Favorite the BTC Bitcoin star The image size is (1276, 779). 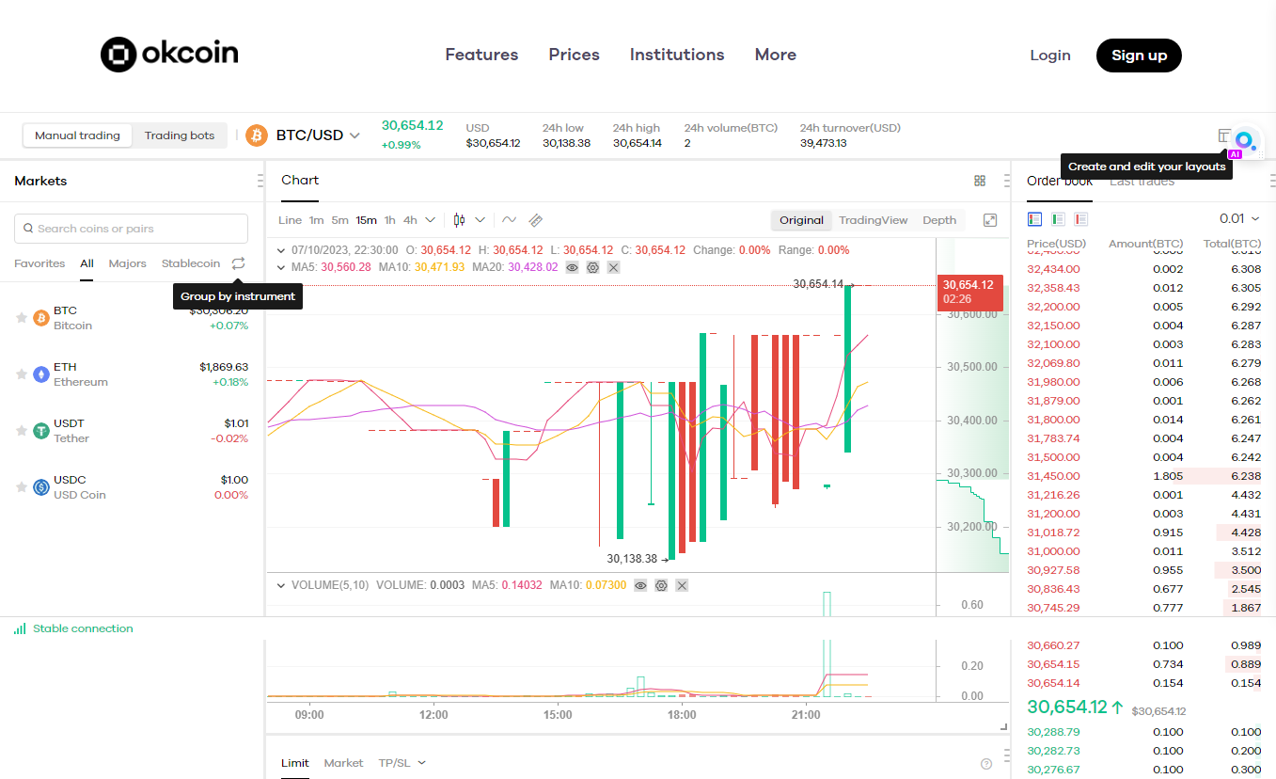pyautogui.click(x=22, y=318)
